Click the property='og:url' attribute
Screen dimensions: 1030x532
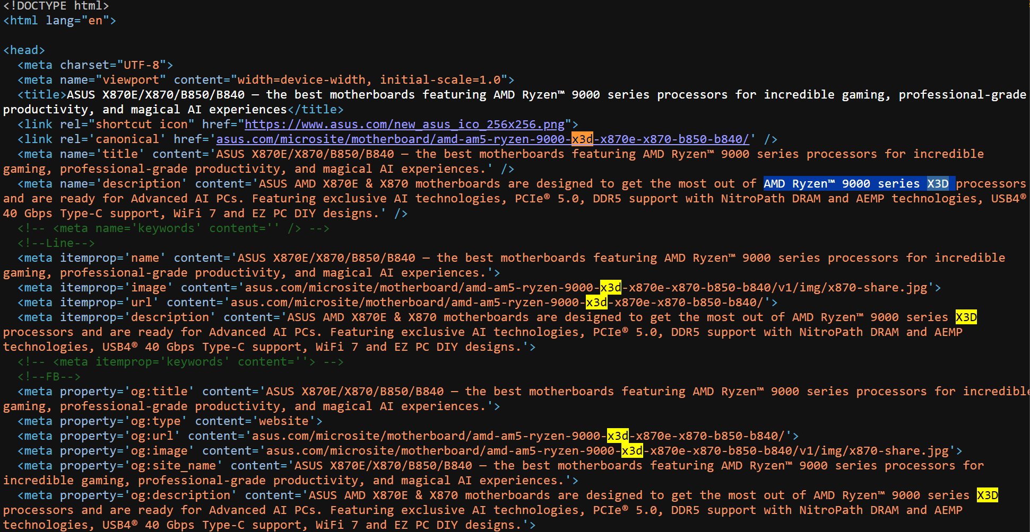[120, 436]
